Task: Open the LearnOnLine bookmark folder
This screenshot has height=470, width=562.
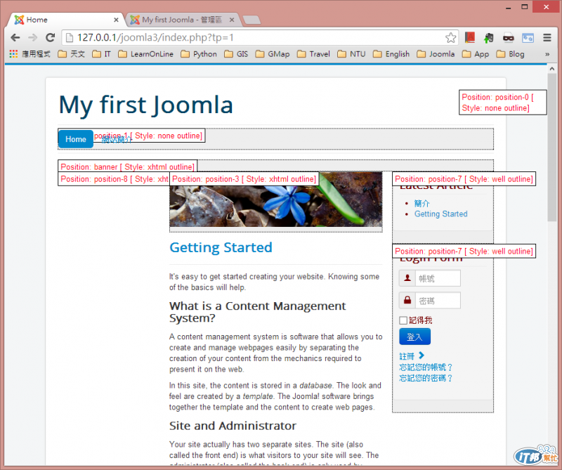Action: (x=146, y=54)
